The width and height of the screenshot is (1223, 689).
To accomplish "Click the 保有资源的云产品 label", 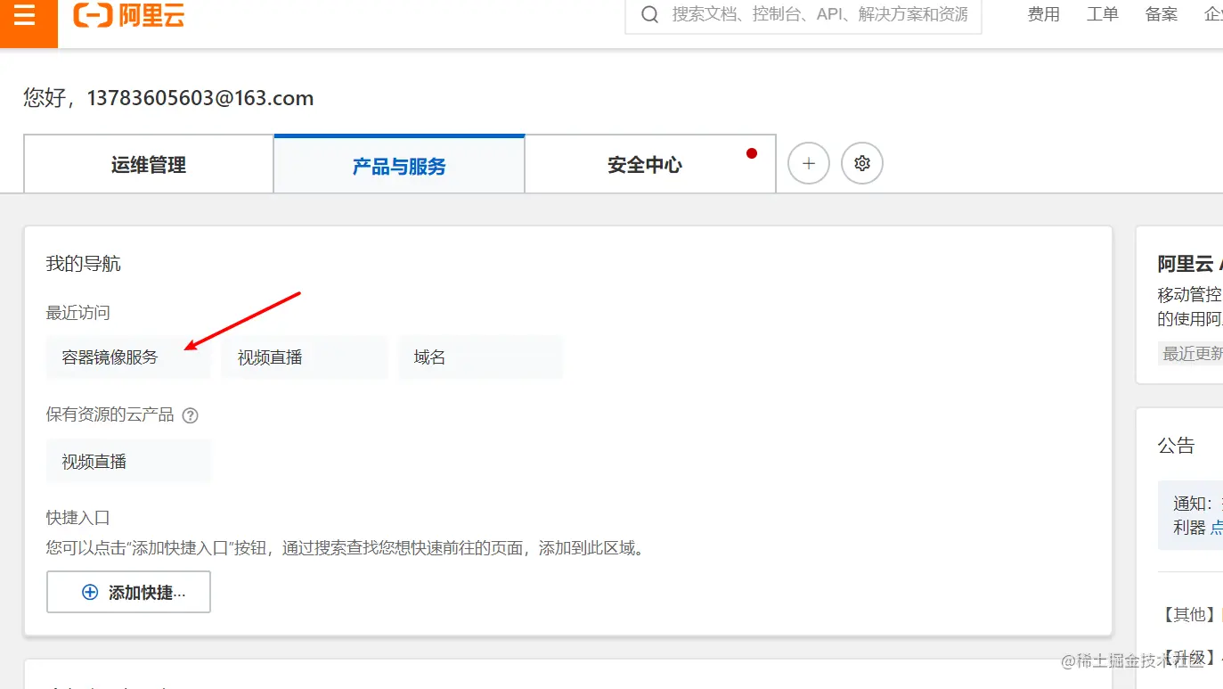I will point(110,414).
